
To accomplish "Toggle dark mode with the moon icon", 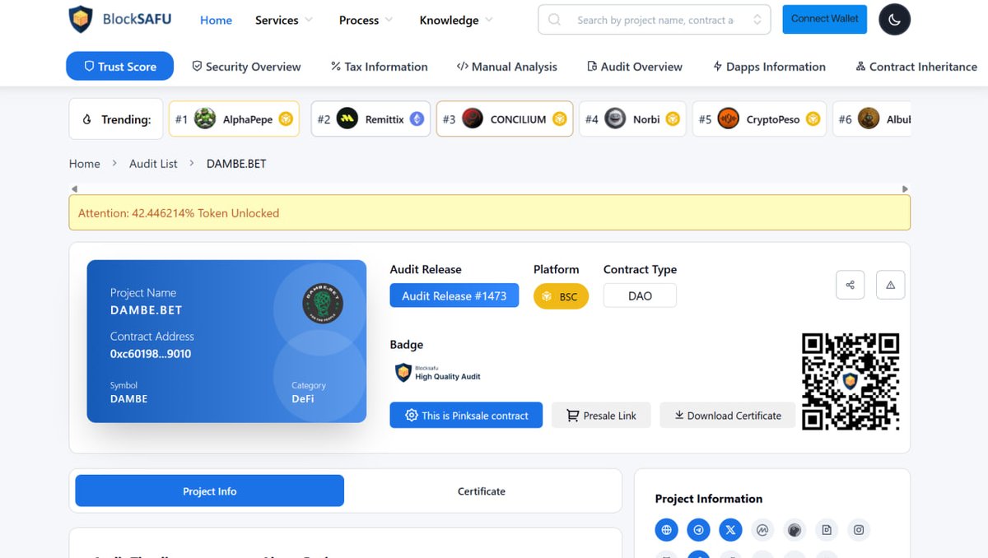I will [x=894, y=20].
